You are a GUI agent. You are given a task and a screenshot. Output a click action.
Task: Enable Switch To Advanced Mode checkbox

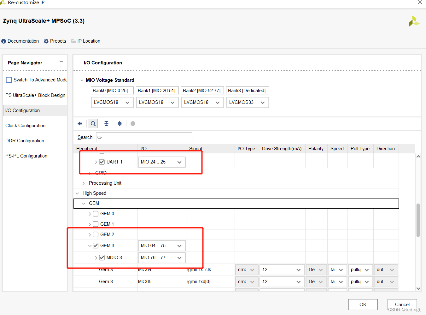tap(9, 80)
